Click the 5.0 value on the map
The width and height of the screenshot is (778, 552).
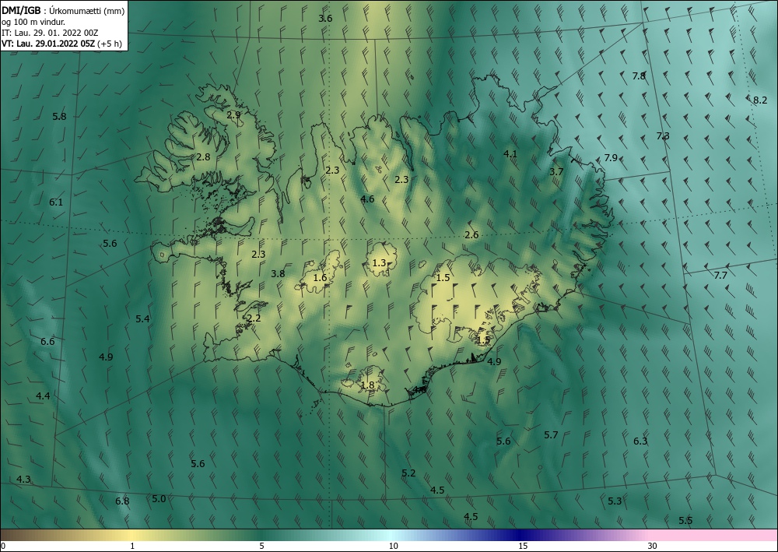coord(159,499)
